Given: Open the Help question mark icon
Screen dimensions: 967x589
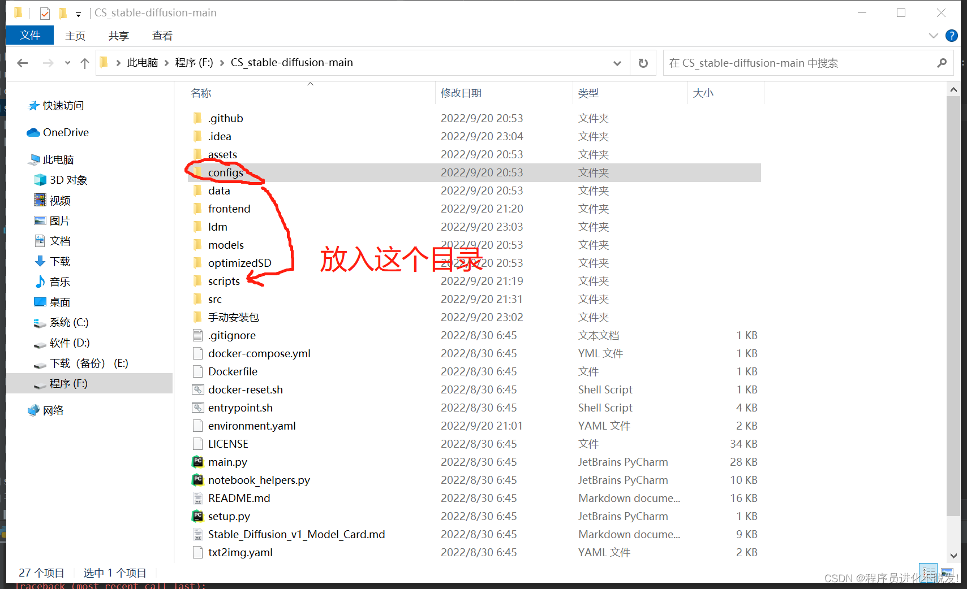Looking at the screenshot, I should click(952, 36).
